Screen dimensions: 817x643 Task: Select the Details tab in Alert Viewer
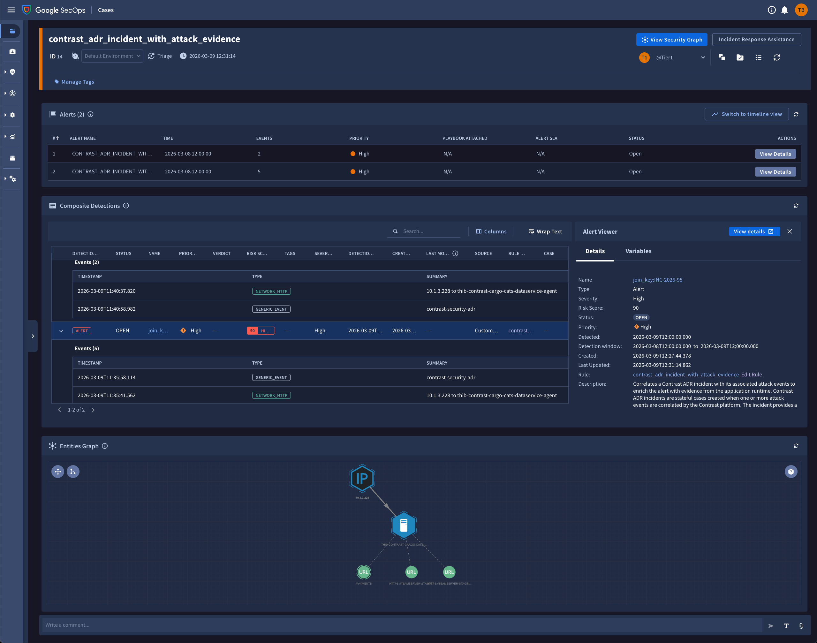point(595,251)
